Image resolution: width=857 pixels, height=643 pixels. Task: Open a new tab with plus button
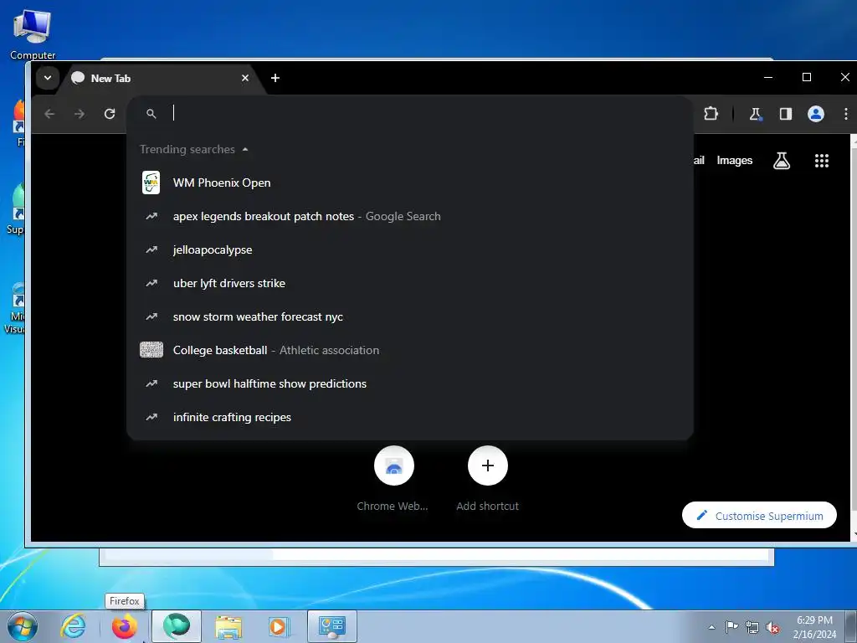(275, 78)
